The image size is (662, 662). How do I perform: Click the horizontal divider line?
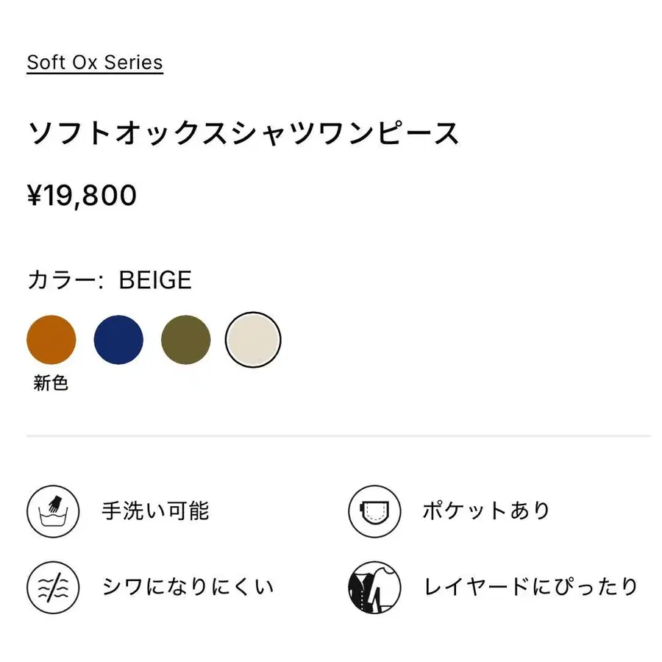(x=338, y=435)
